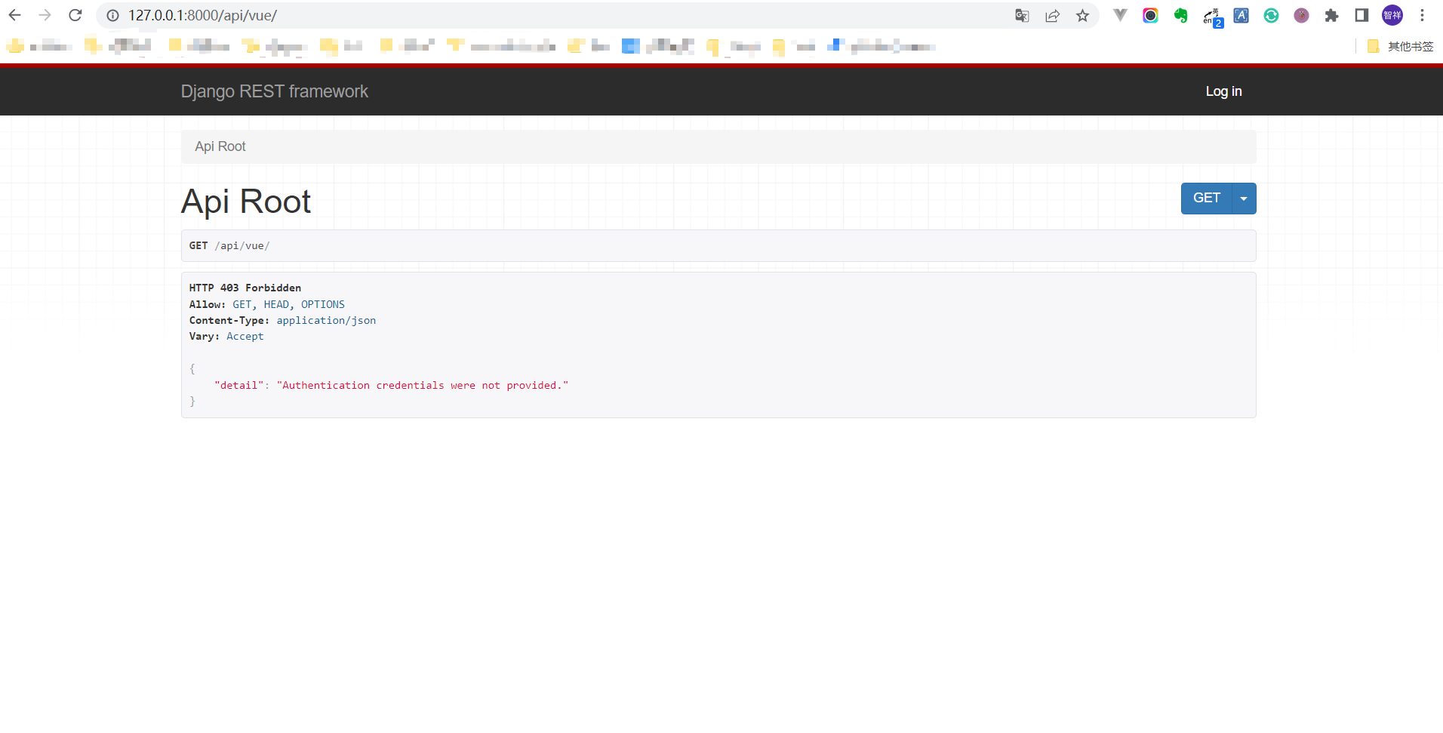Click the address bar URL 127.0.0.1:8000/api/vue/
The width and height of the screenshot is (1443, 733).
pos(203,15)
